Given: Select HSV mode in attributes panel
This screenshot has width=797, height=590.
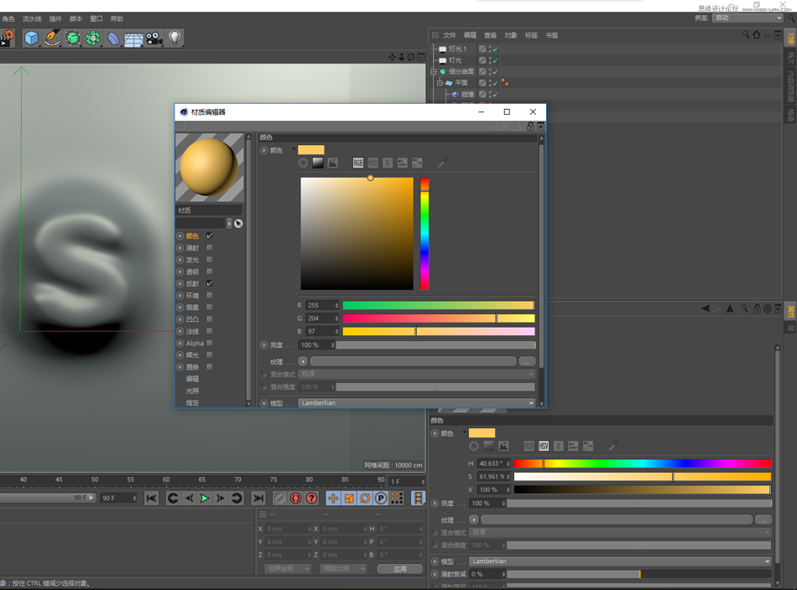Looking at the screenshot, I should (x=544, y=446).
